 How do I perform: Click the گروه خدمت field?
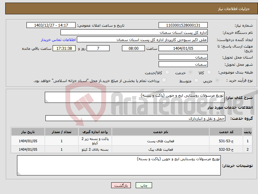point(135,118)
